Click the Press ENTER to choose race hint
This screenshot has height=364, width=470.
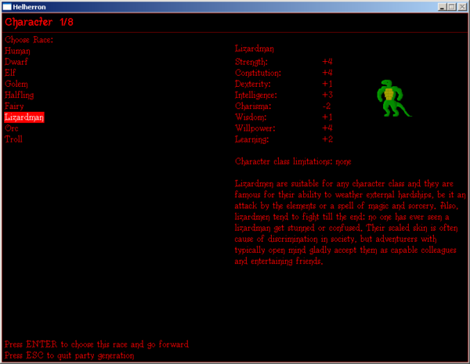coord(96,344)
